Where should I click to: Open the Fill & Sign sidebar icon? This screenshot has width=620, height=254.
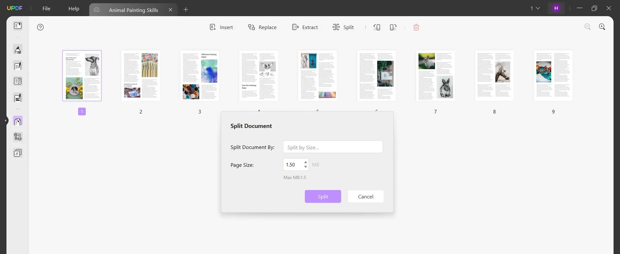click(x=18, y=98)
